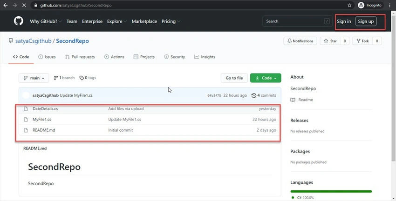
Task: Open the SecondRepo repository name link
Action: 72,41
